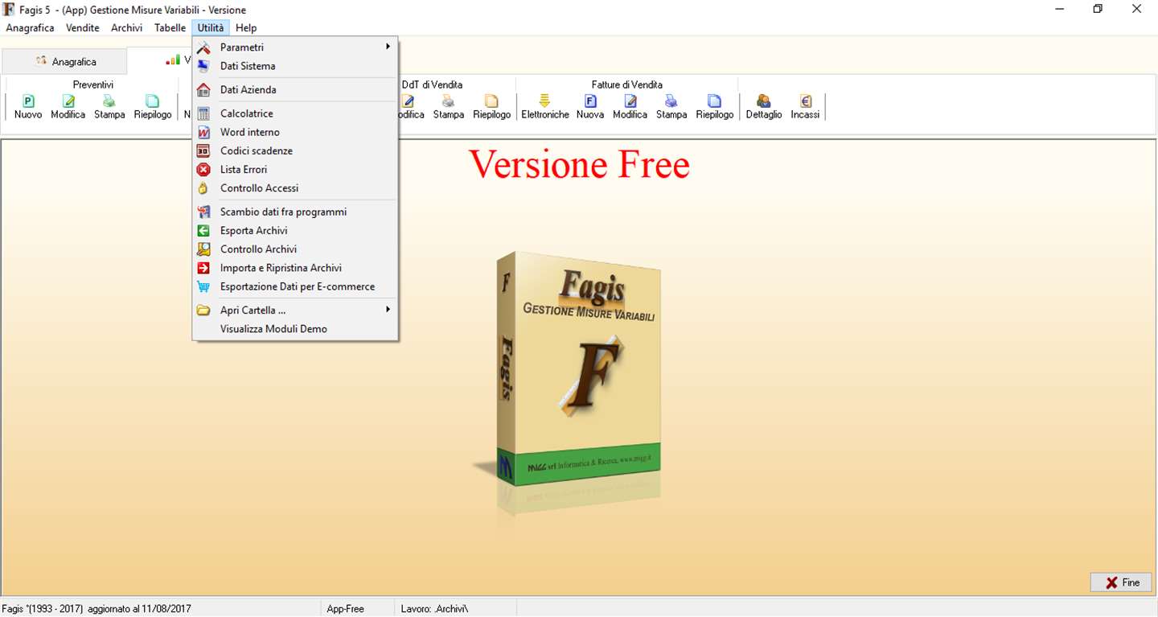1158x617 pixels.
Task: Click Stampa under Fatture di Vendita
Action: pos(671,107)
